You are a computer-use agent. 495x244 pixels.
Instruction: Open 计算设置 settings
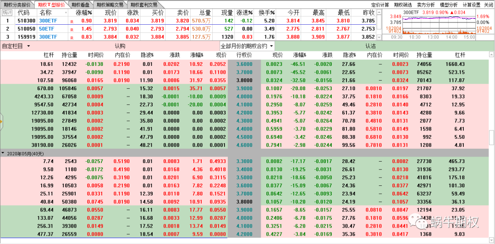[472, 5]
